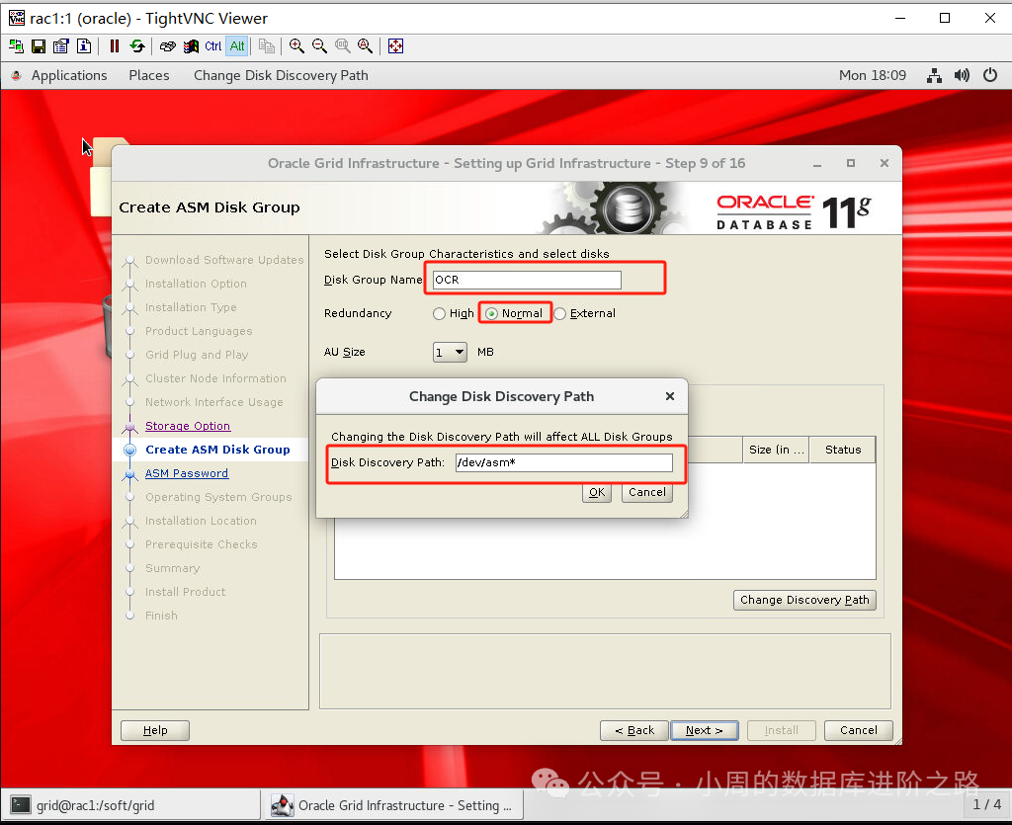Click the Installation Location step
The image size is (1012, 825).
tap(201, 521)
